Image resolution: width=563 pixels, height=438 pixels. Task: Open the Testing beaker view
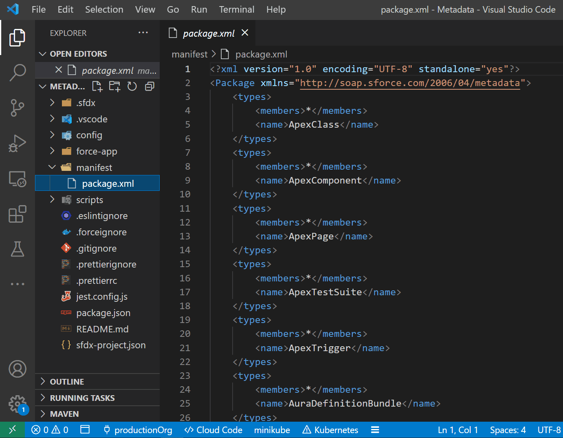[17, 249]
